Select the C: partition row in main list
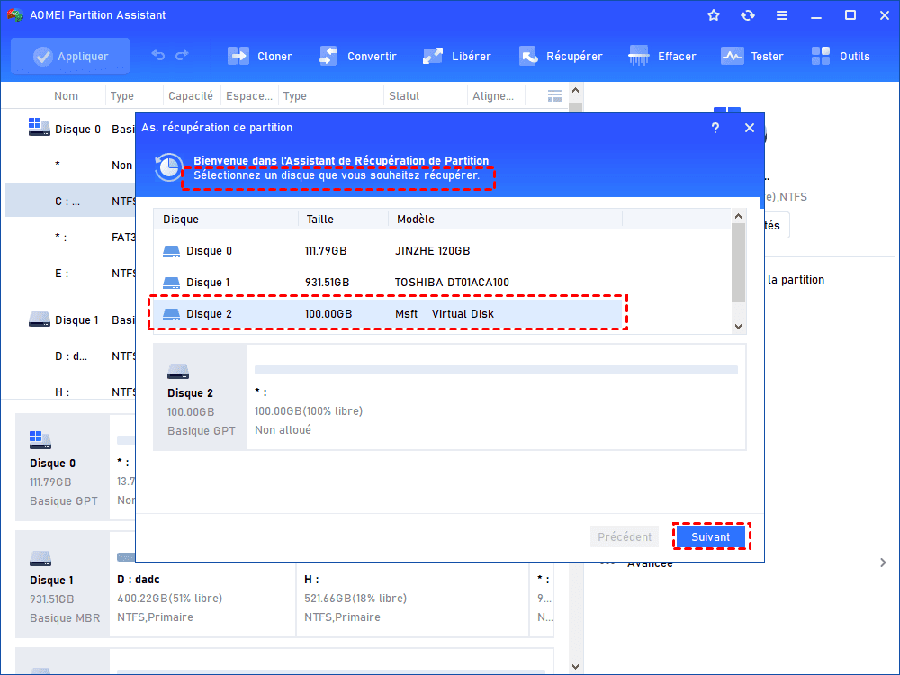Image resolution: width=900 pixels, height=675 pixels. point(70,201)
